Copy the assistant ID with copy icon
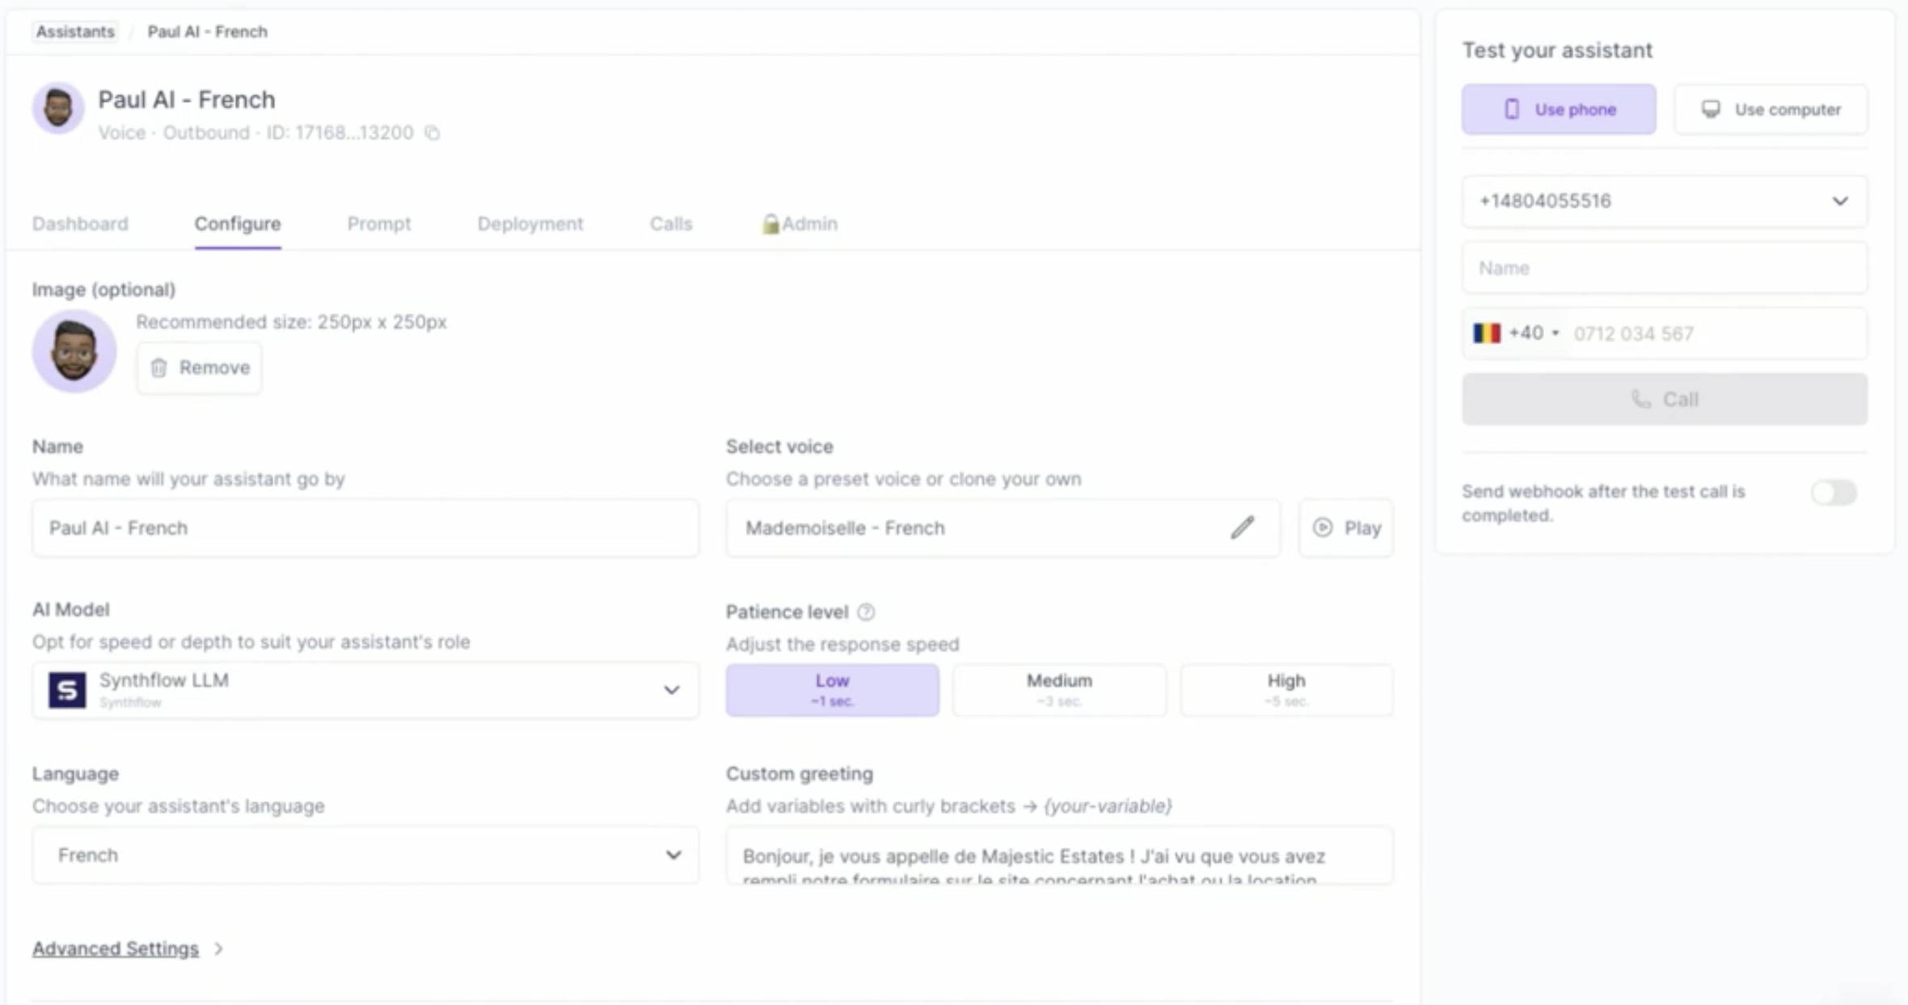 (x=433, y=132)
